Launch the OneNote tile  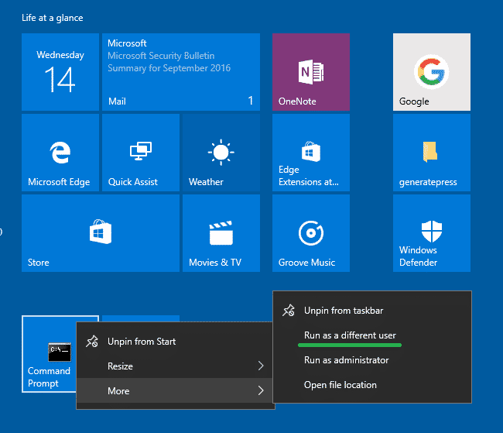click(311, 72)
